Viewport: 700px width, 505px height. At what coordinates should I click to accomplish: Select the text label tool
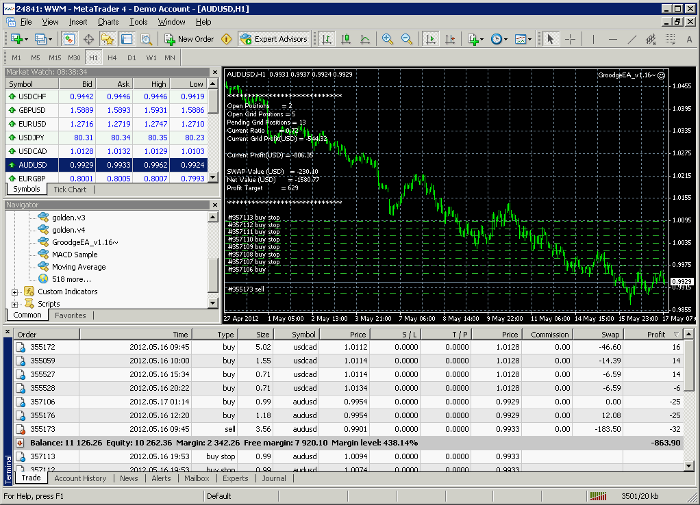click(689, 39)
